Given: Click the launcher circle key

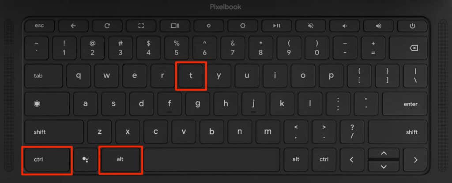Looking at the screenshot, I should point(47,104).
